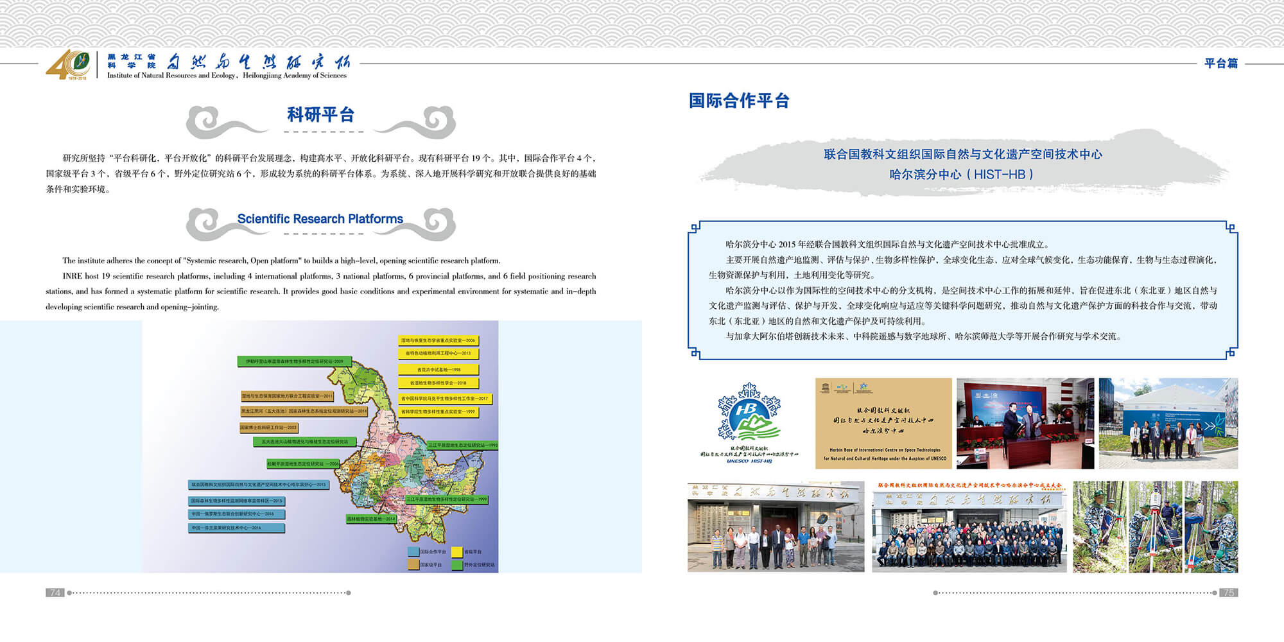The width and height of the screenshot is (1284, 642).
Task: Click map label 省花卉中试基地—1998
Action: 438,370
